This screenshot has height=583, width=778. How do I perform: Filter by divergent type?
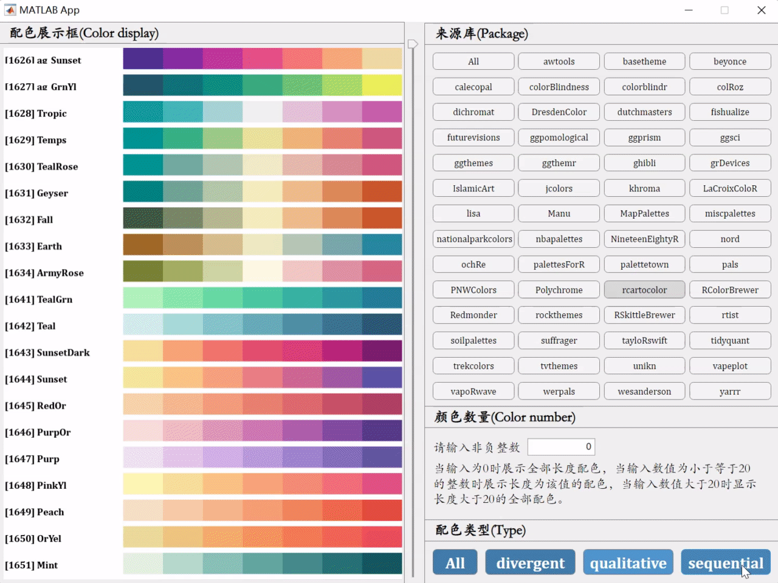(x=531, y=562)
